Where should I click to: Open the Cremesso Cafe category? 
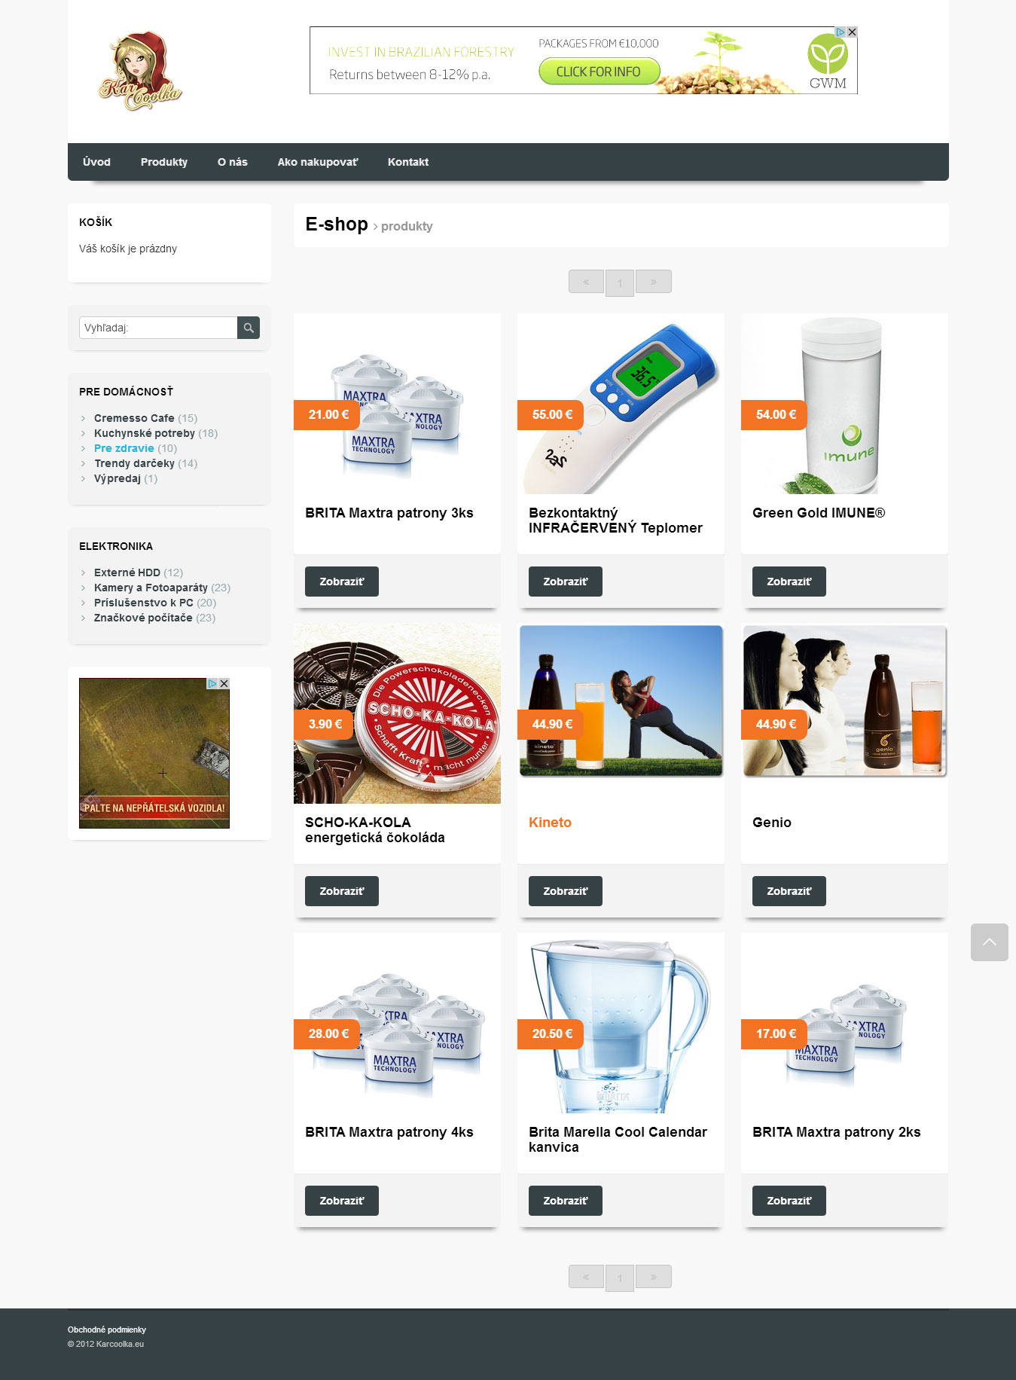pyautogui.click(x=134, y=418)
